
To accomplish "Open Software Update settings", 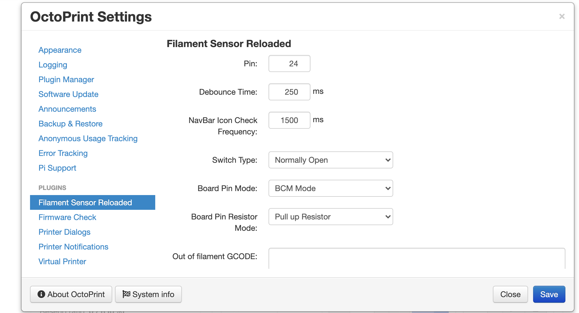I will click(69, 94).
